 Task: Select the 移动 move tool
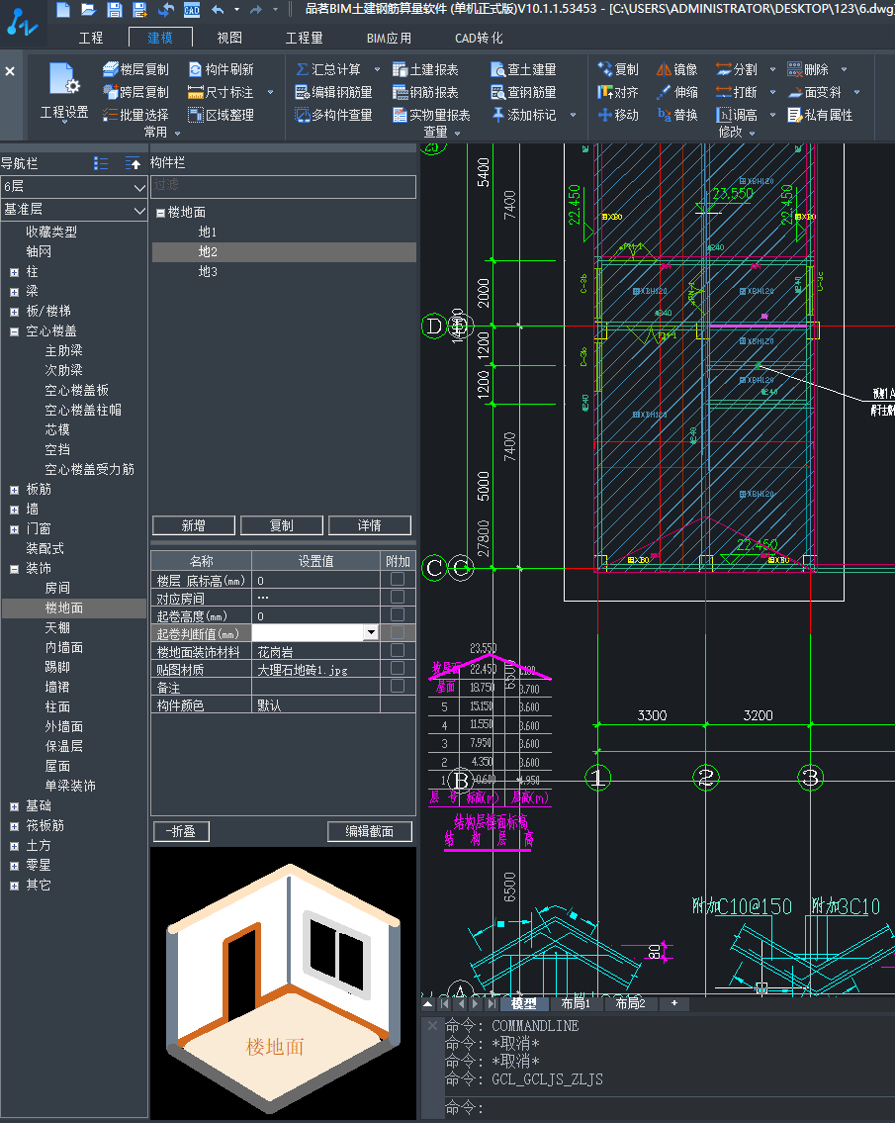point(618,115)
